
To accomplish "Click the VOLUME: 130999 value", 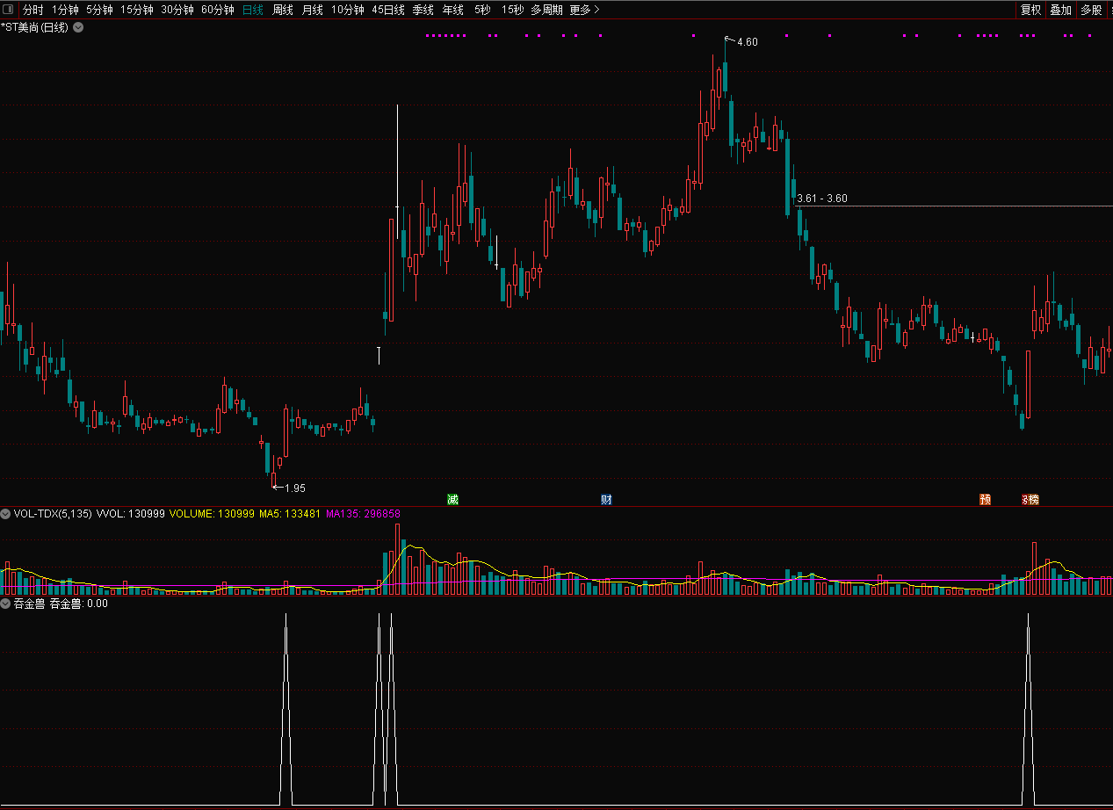I will tap(212, 513).
